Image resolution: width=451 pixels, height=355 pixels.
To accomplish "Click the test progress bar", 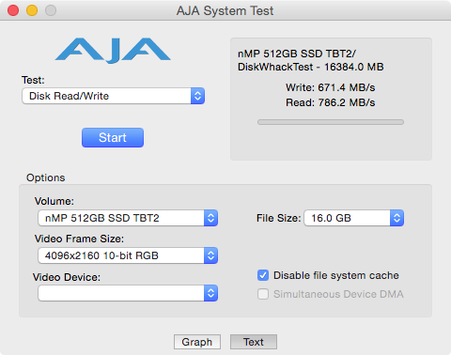I will pyautogui.click(x=331, y=122).
